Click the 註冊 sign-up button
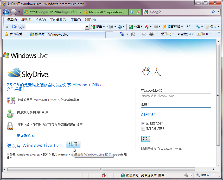The height and width of the screenshot is (180, 223). (73, 144)
